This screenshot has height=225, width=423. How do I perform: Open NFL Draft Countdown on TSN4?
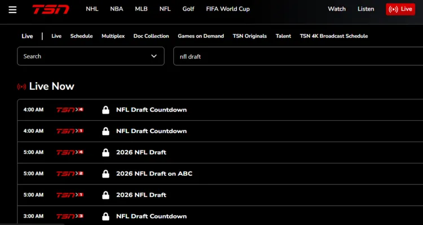151,110
